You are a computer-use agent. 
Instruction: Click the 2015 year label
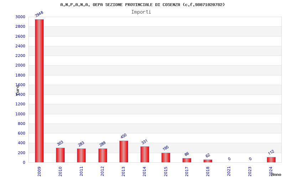(166, 171)
